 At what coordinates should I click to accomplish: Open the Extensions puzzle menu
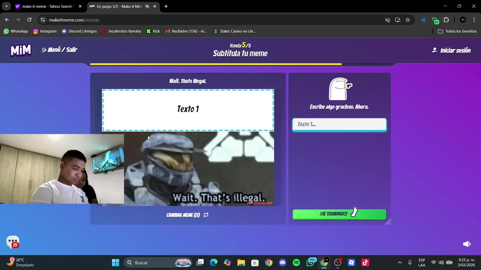coord(446,20)
